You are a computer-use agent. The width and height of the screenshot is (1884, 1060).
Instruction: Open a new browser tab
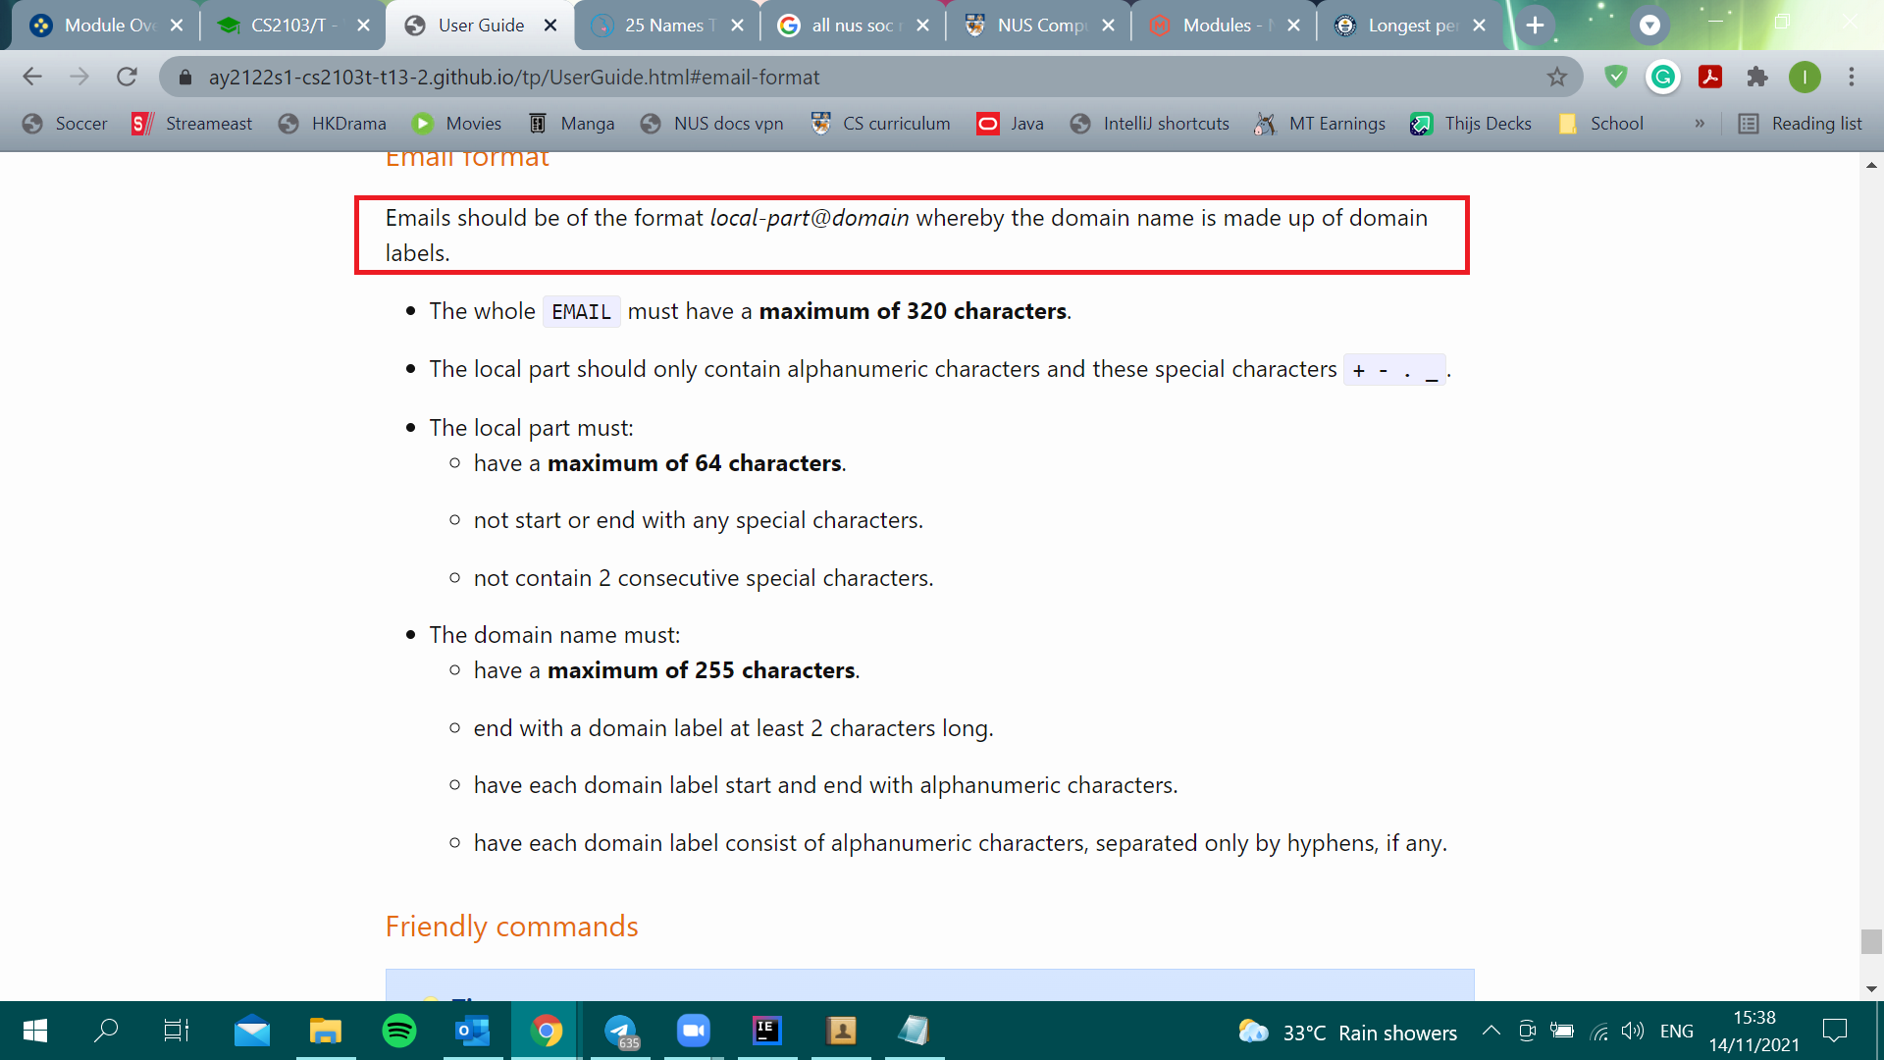1536,26
